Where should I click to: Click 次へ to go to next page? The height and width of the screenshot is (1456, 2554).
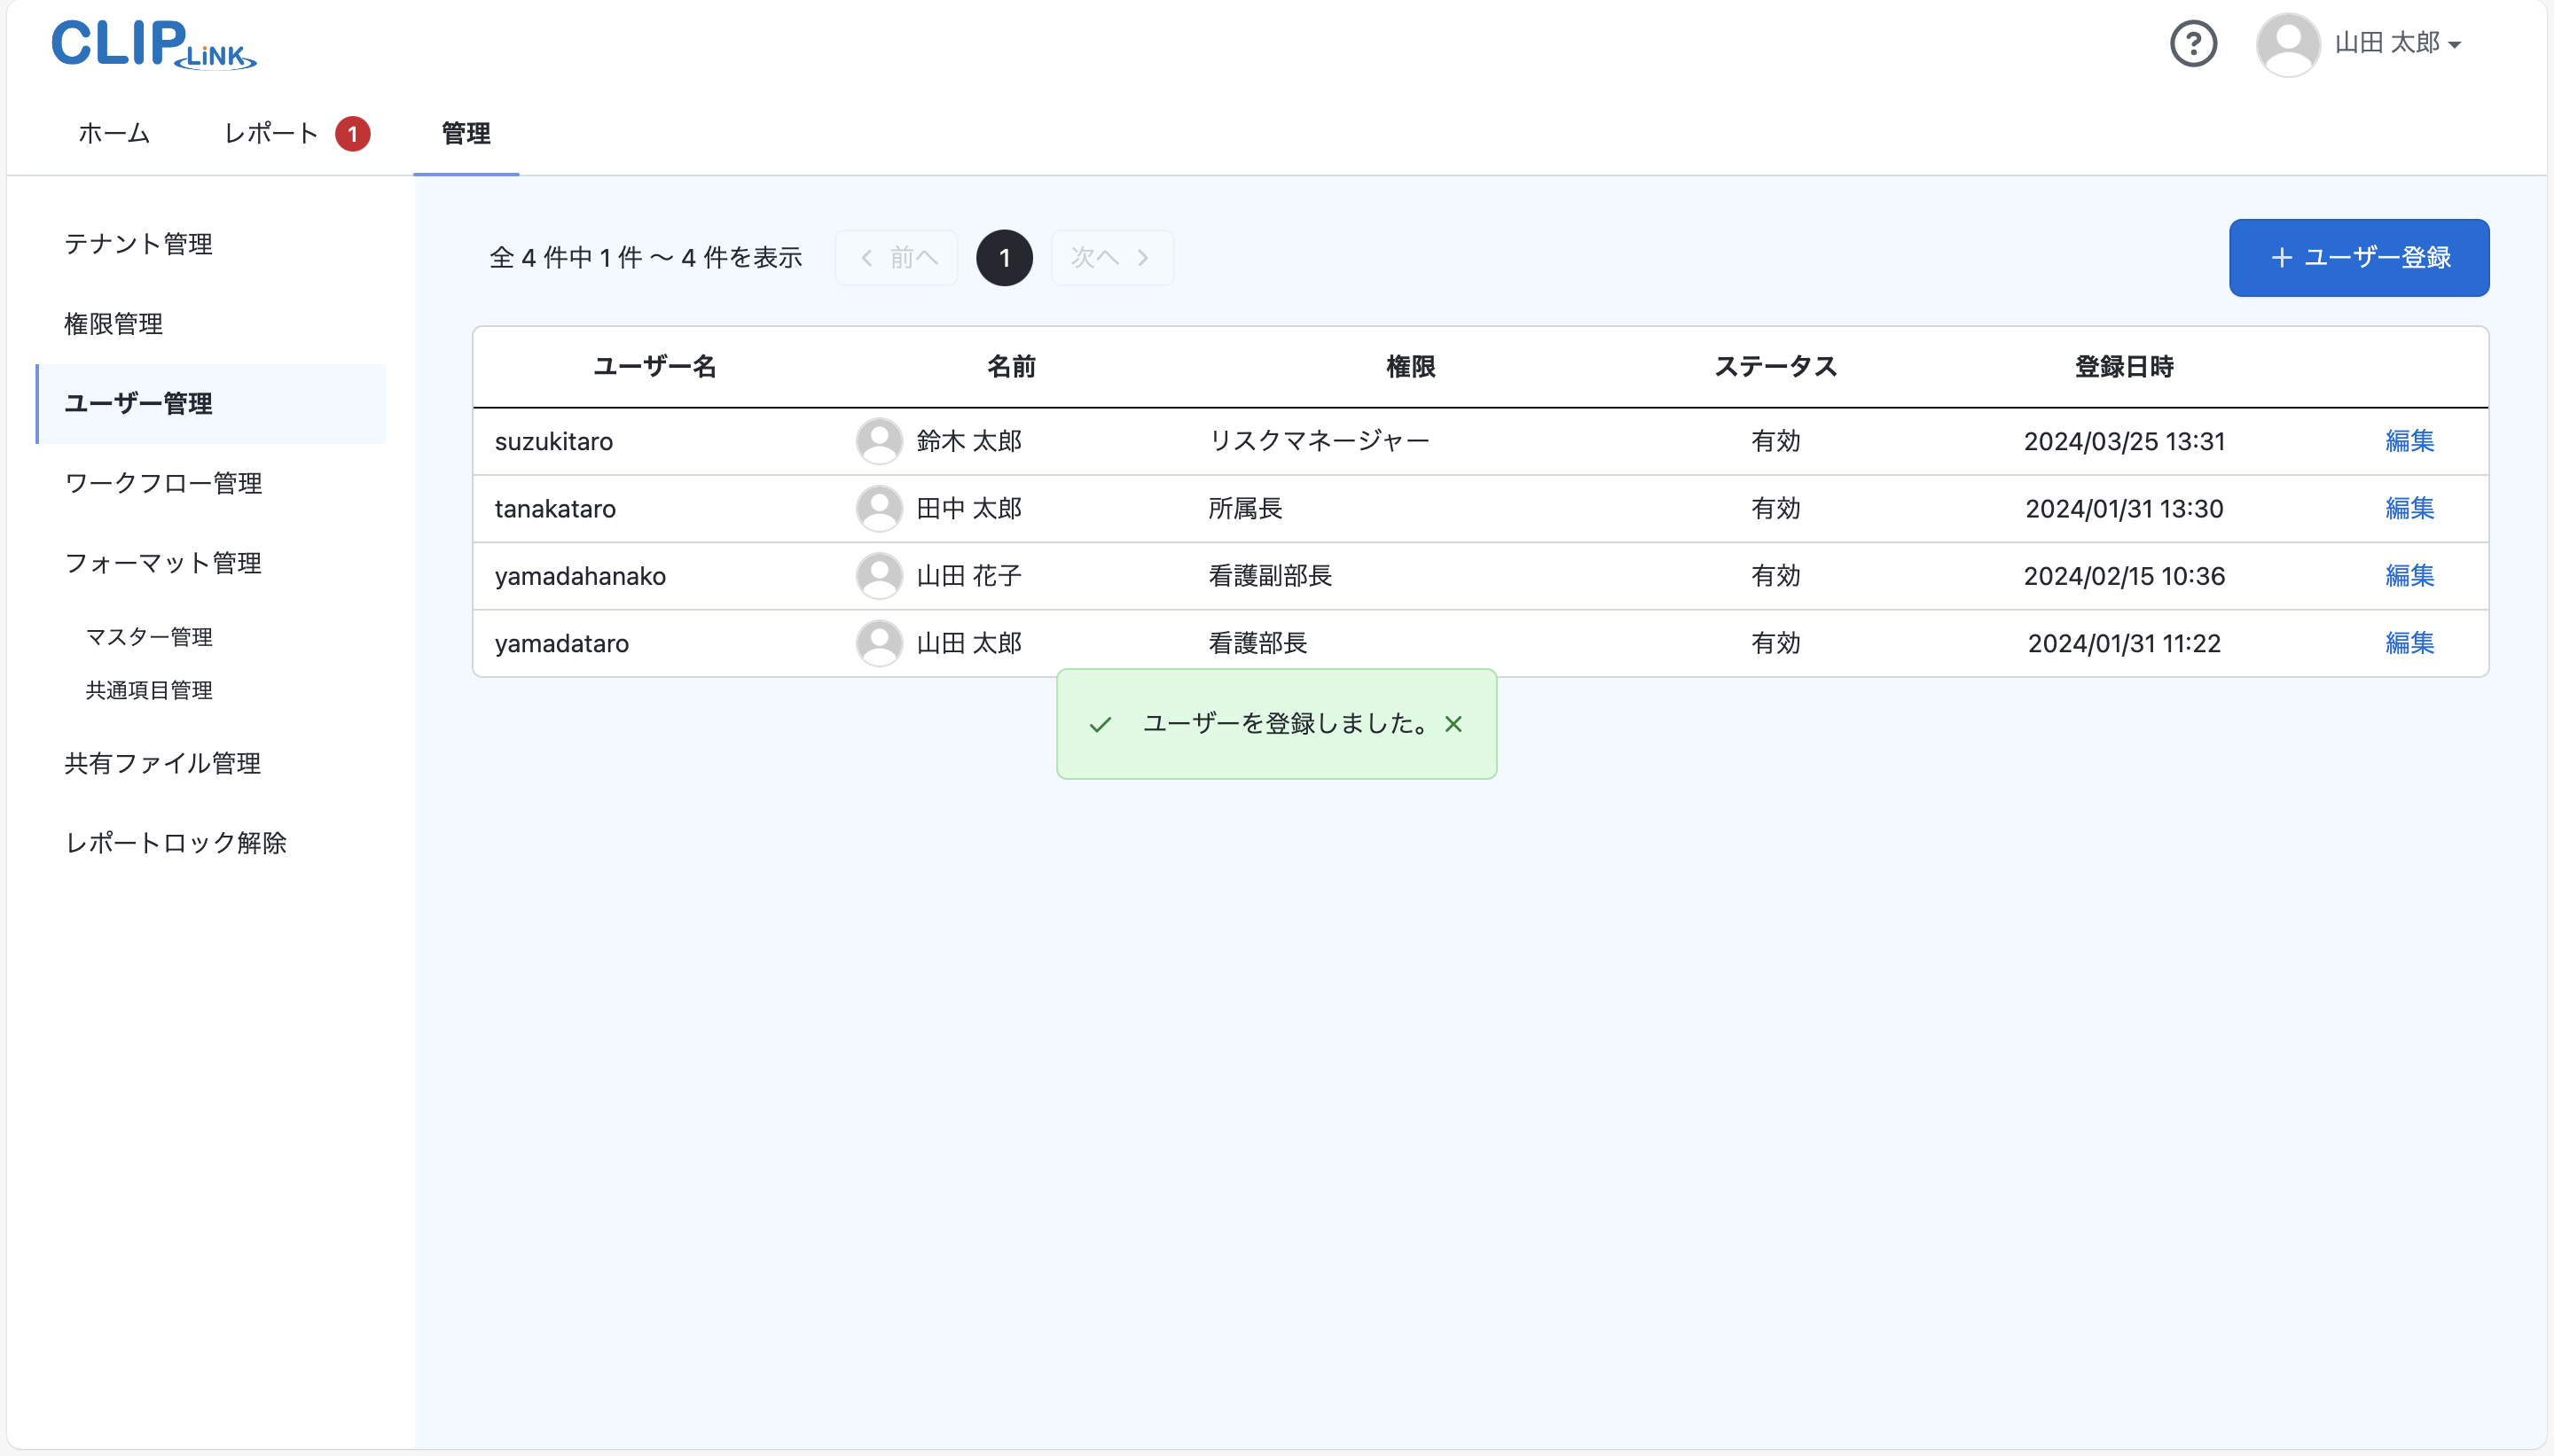pyautogui.click(x=1110, y=257)
